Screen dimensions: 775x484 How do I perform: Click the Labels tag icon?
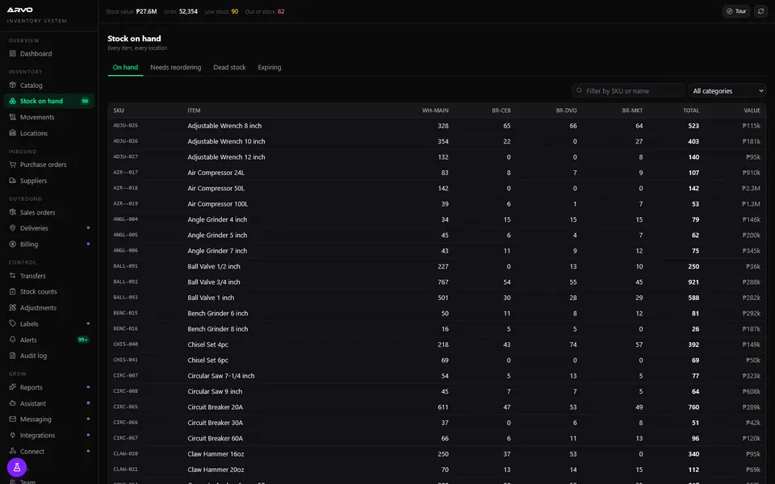pos(13,323)
